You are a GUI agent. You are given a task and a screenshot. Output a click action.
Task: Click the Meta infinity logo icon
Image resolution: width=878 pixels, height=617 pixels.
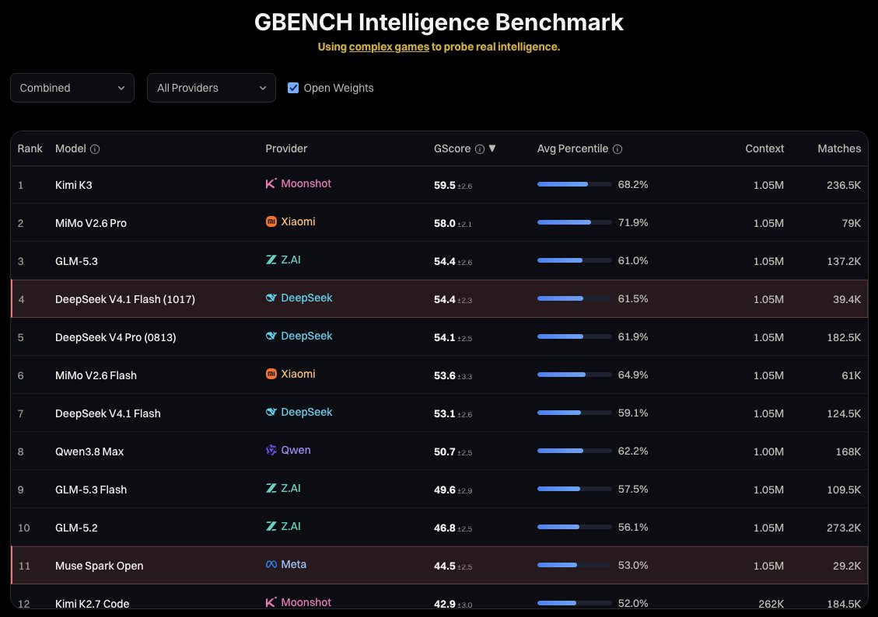(271, 564)
